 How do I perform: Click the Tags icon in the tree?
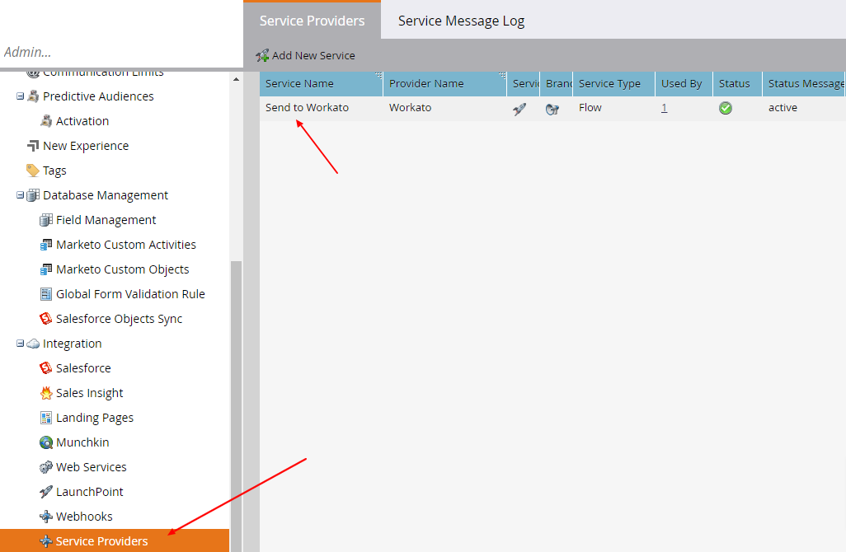pos(33,171)
